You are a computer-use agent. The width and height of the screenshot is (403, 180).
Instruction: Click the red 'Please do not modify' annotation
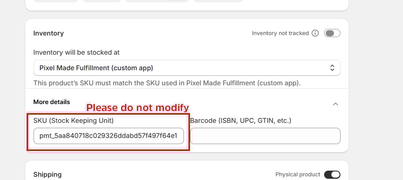pos(137,108)
